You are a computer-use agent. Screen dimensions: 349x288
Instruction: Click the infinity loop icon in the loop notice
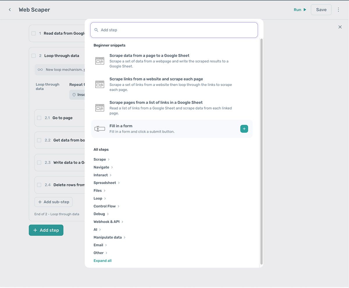coord(40,70)
